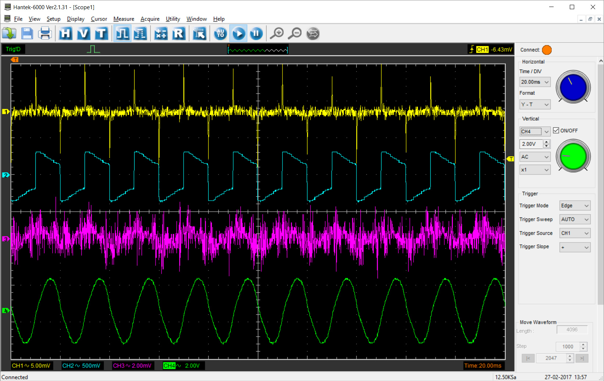Click the zoom in magnifier icon
604x381 pixels.
pyautogui.click(x=277, y=34)
